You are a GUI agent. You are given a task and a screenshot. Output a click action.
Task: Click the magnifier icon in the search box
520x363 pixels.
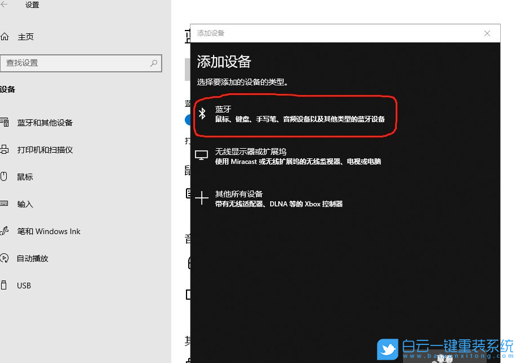pyautogui.click(x=154, y=63)
